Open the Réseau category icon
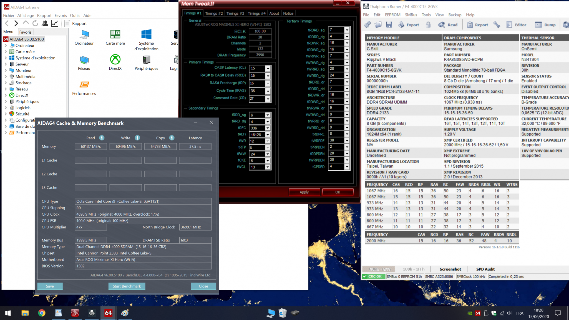This screenshot has height=320, width=569. [x=84, y=63]
